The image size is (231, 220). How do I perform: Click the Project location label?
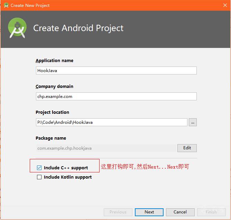tap(52, 112)
